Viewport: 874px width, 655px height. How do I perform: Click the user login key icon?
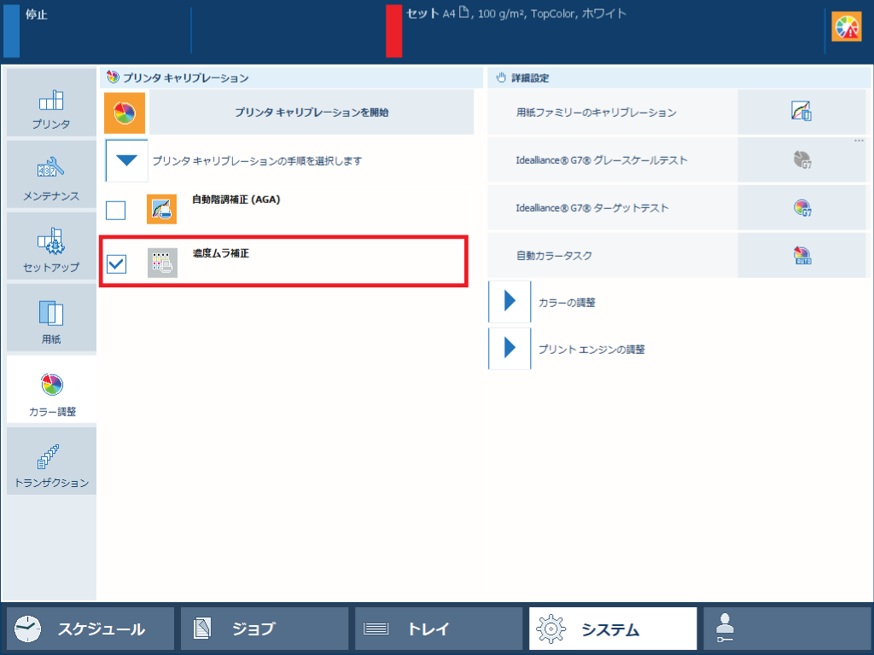point(725,629)
